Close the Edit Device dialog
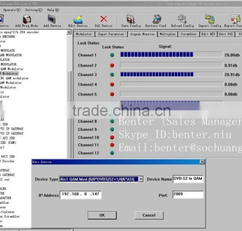This screenshot has width=242, height=231. [202, 162]
